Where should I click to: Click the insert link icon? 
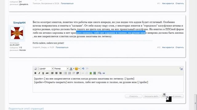point(83,73)
